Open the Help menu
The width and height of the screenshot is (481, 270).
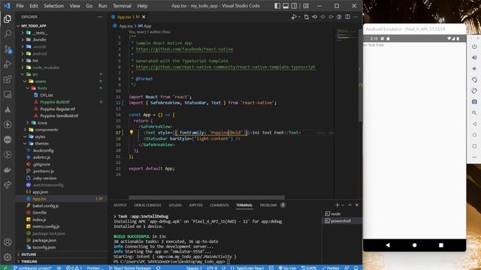[x=142, y=6]
